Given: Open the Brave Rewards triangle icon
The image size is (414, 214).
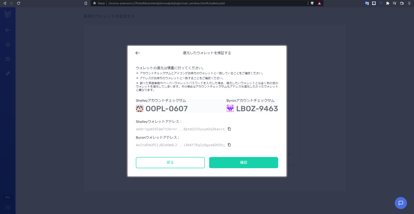Looking at the screenshot, I should [319, 3].
